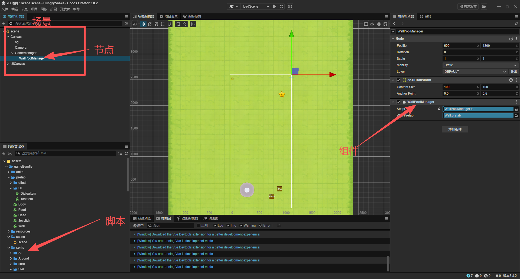This screenshot has width=520, height=279.
Task: Expand the resources folder
Action: tap(9, 231)
